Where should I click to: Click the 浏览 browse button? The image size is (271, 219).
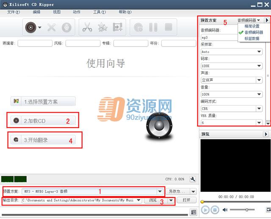(x=156, y=200)
